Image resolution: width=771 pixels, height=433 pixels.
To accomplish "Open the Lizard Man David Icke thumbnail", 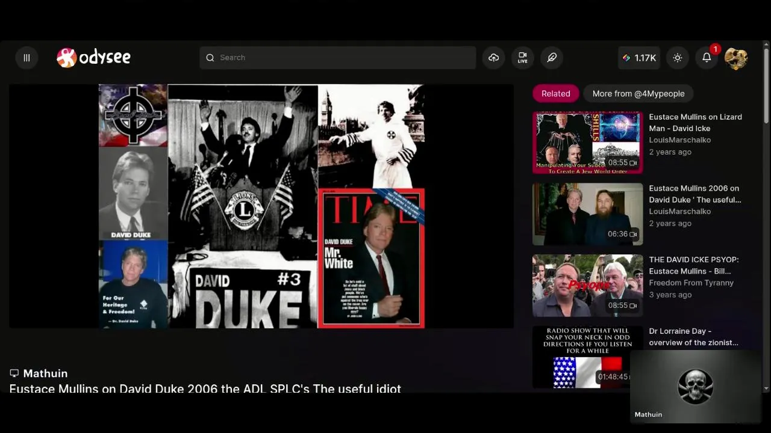I will pos(587,143).
